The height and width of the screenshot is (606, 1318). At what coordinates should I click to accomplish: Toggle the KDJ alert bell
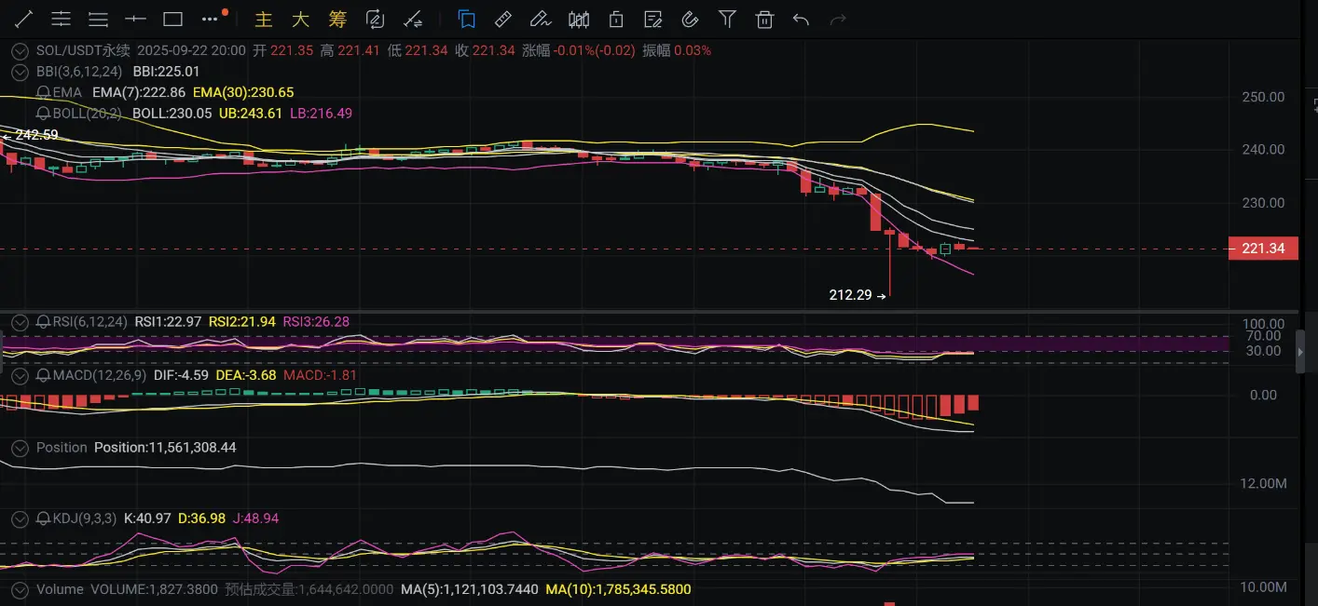coord(43,518)
